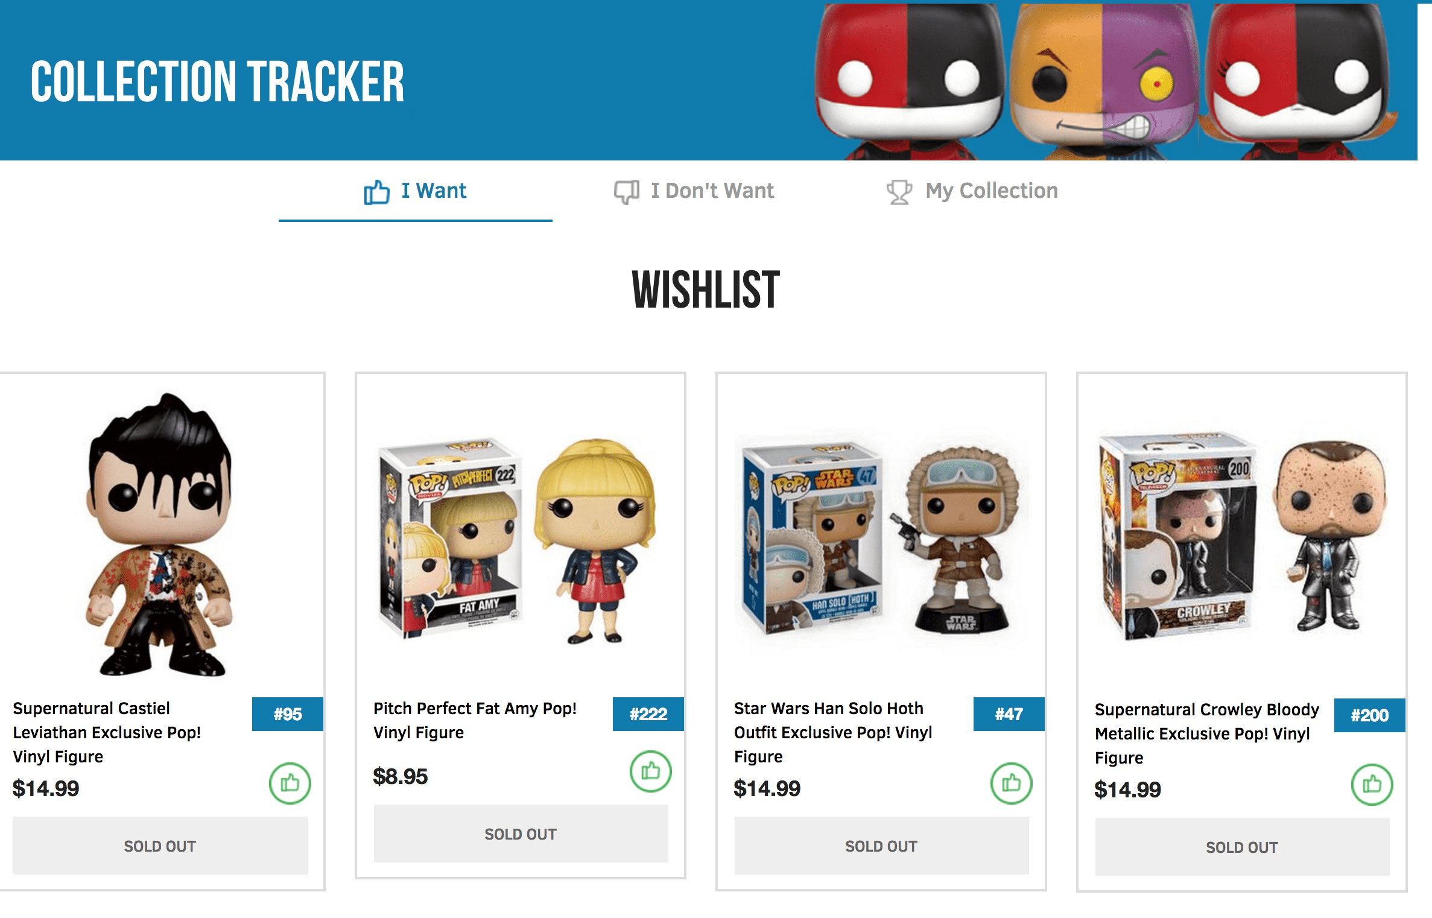
Task: Toggle green thumbs-up on Han Solo Hoth figure
Action: [x=1012, y=783]
